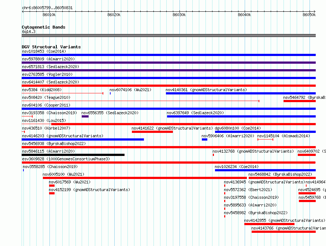Open nsv6571813 (Sedlazeck2020) variant label
The width and height of the screenshot is (326, 246).
(x=51, y=67)
